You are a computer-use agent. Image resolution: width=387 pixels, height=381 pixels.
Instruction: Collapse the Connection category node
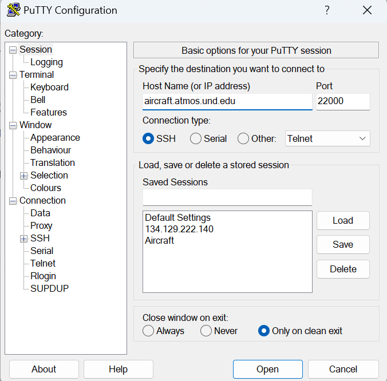point(13,201)
